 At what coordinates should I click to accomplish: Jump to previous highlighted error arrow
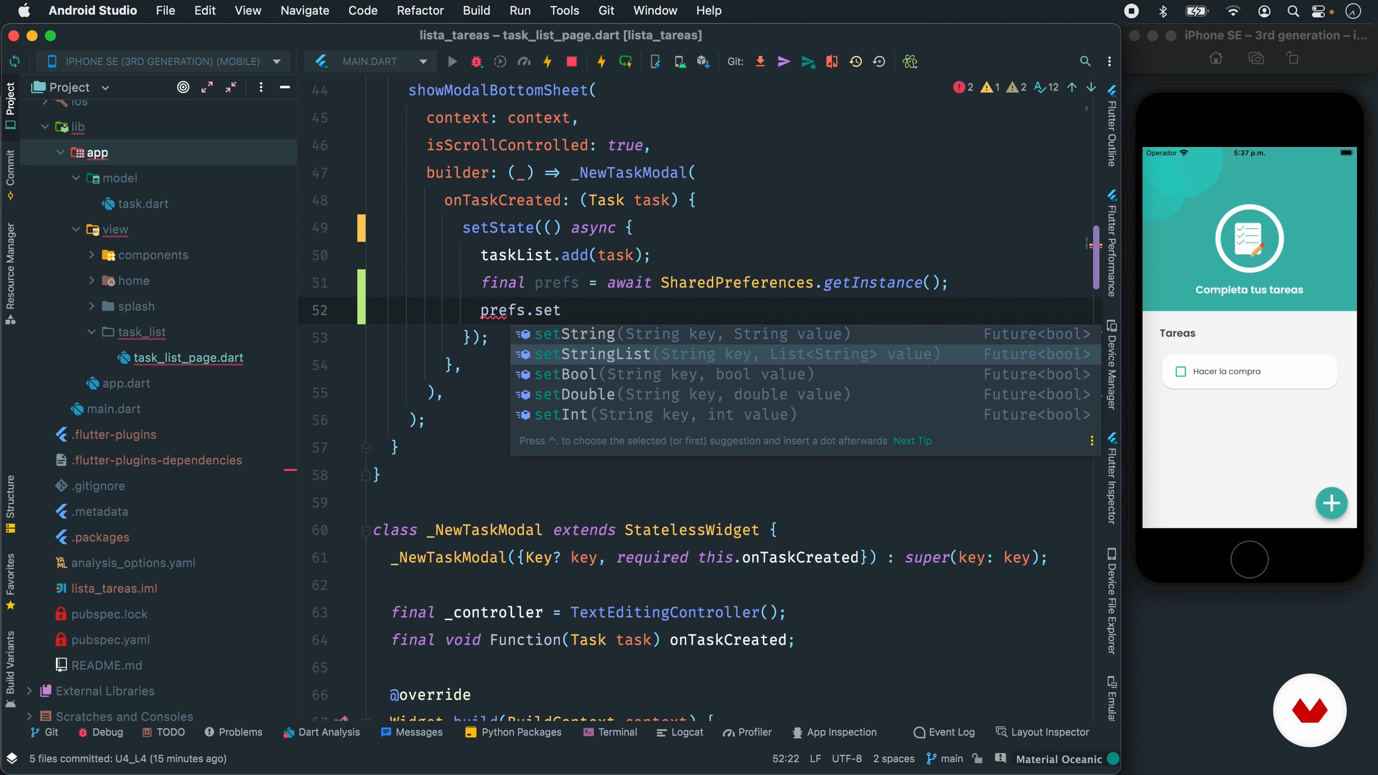1072,87
